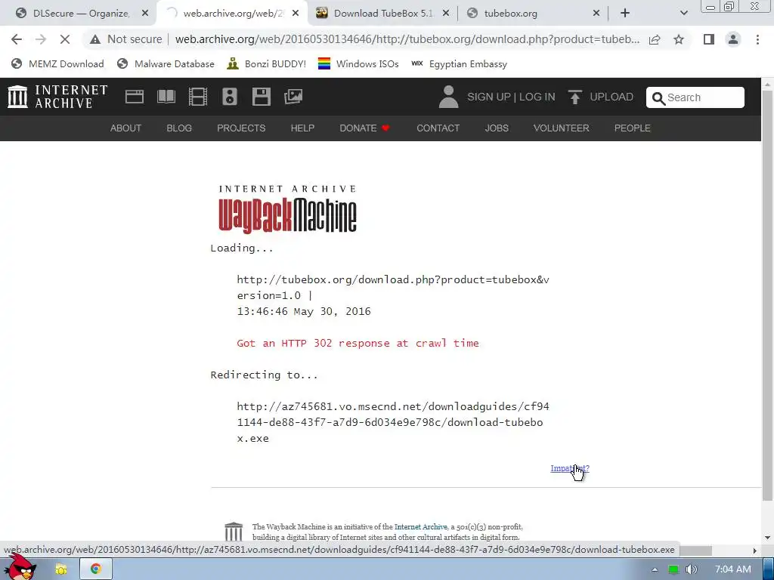The height and width of the screenshot is (580, 774).
Task: Click the user avatar icon beside Sign Up
Action: 448,97
